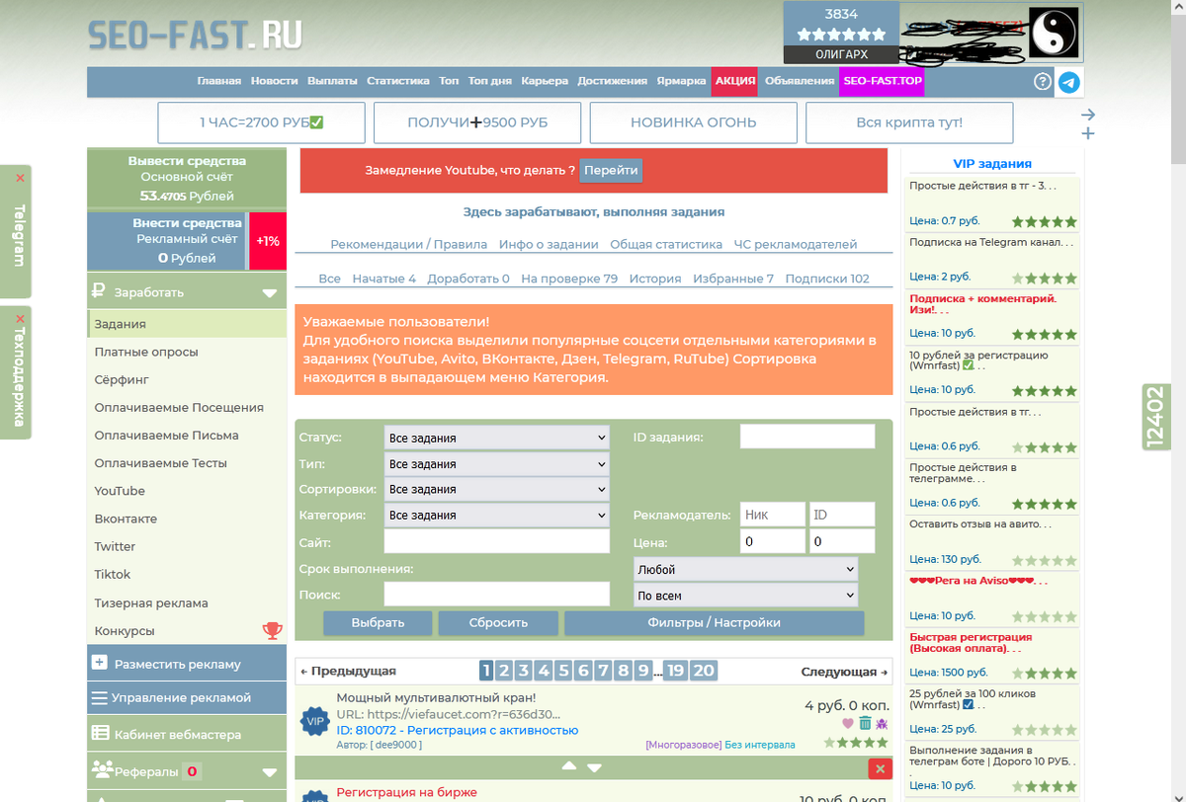Click the down arrow on the green task bar
The image size is (1186, 802).
click(594, 767)
